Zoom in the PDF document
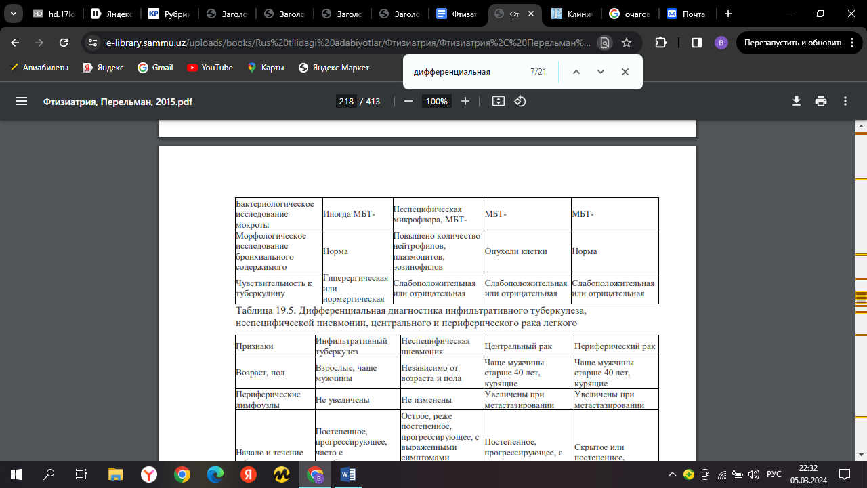 point(465,101)
